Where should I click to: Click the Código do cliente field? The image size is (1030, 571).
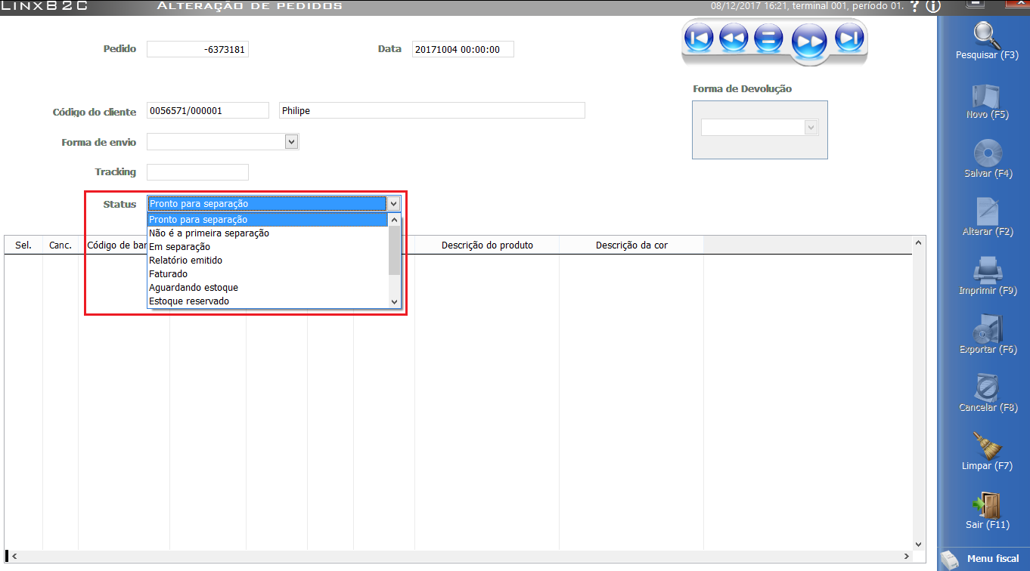(208, 110)
